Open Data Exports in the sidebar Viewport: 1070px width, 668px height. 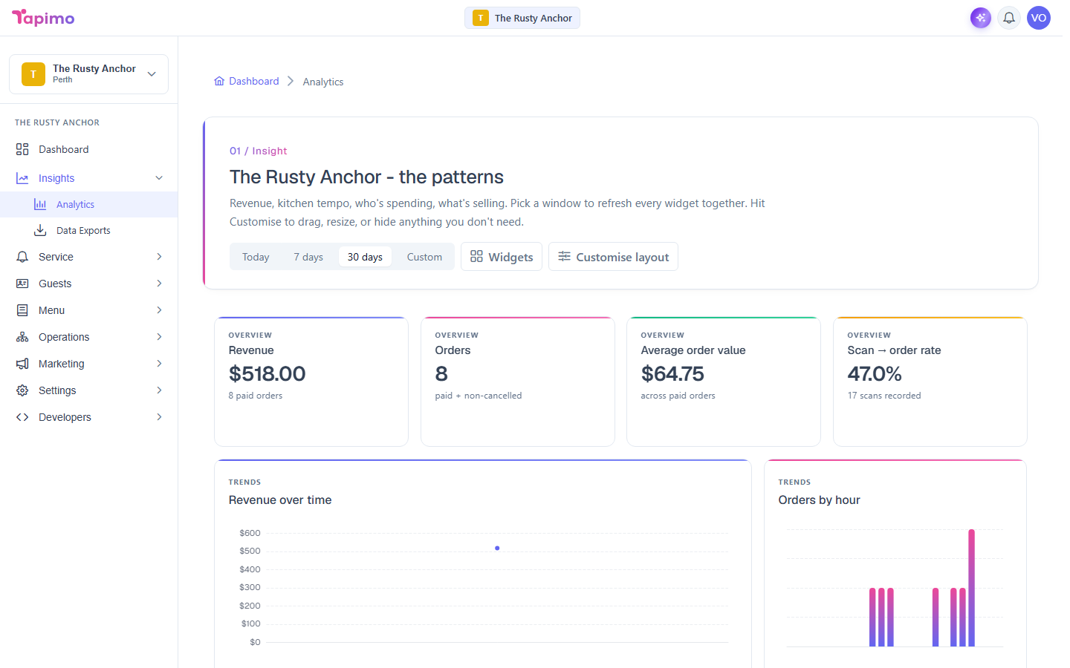(x=88, y=231)
